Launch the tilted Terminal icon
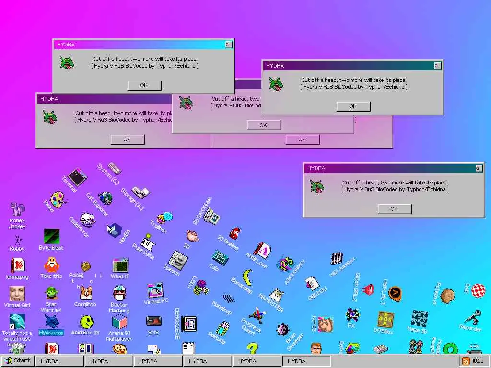Viewport: 491px width, 368px height. pyautogui.click(x=78, y=177)
